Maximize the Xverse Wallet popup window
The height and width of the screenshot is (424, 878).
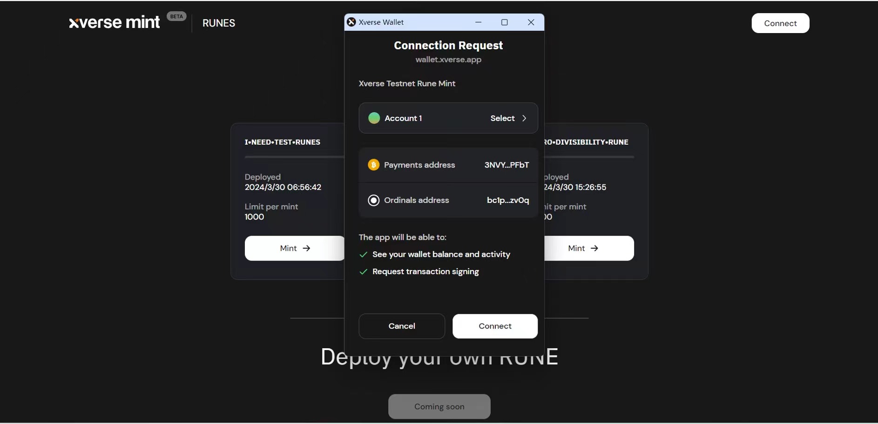click(x=504, y=22)
